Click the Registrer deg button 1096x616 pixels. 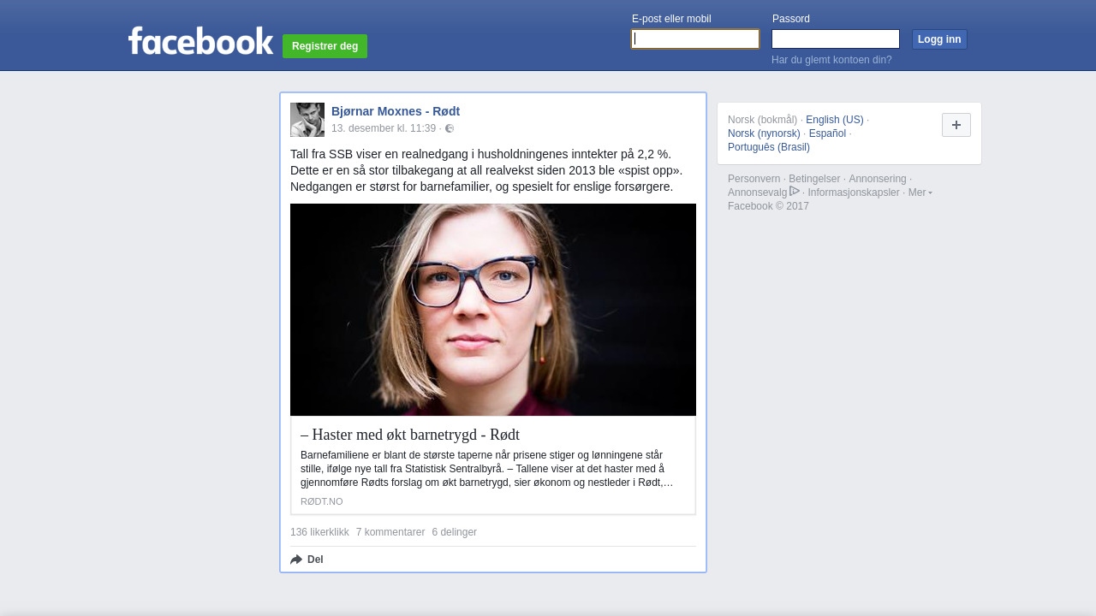point(325,46)
